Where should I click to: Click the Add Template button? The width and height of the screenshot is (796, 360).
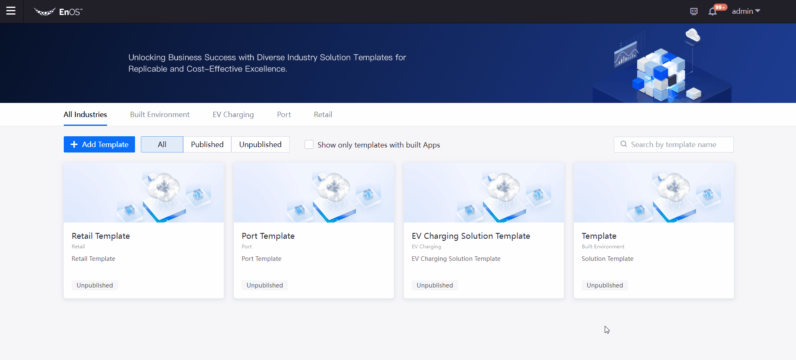(x=99, y=145)
